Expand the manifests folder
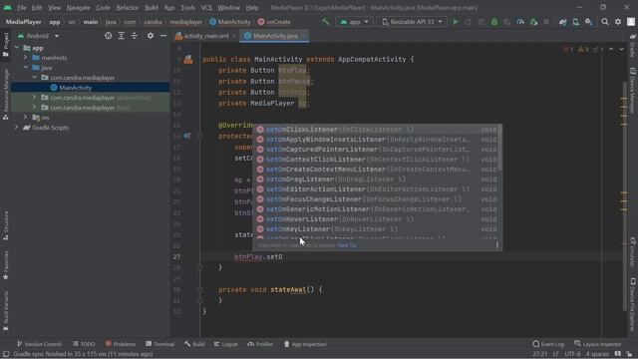Image resolution: width=638 pixels, height=359 pixels. [x=26, y=58]
